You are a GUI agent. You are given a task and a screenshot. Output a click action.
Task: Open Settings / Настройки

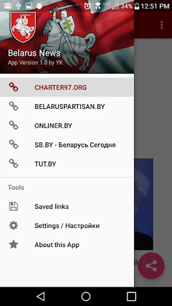[x=67, y=225]
